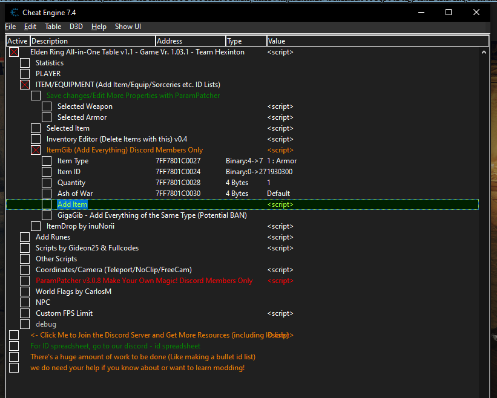Minimize the Cheat Engine window
The width and height of the screenshot is (497, 398).
[x=421, y=12]
